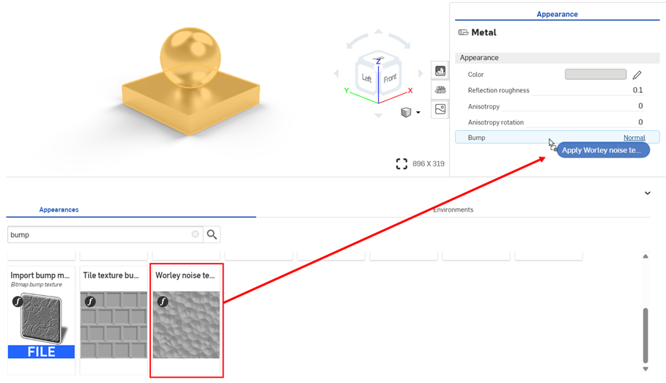Select the Appearance panel tab
Image resolution: width=666 pixels, height=383 pixels.
click(557, 14)
